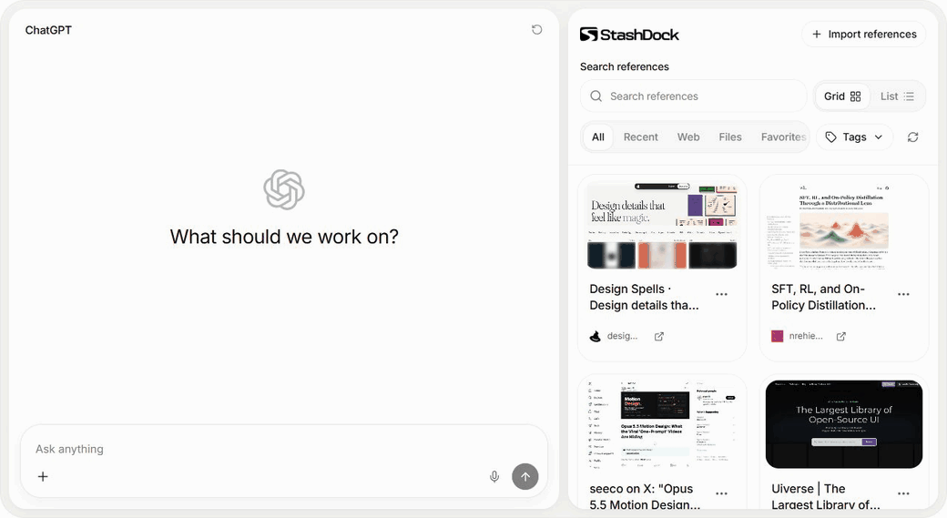Screen dimensions: 947x518
Task: Select the Favorites filter tab
Action: pyautogui.click(x=783, y=137)
